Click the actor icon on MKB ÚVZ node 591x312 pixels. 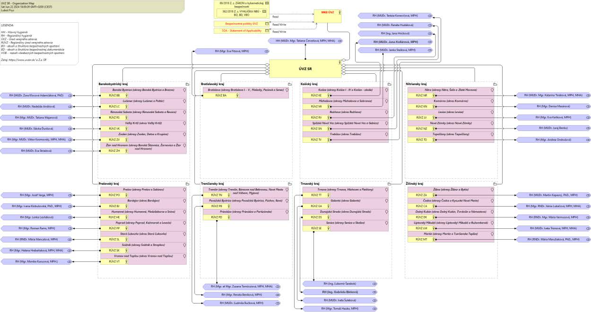tap(339, 12)
